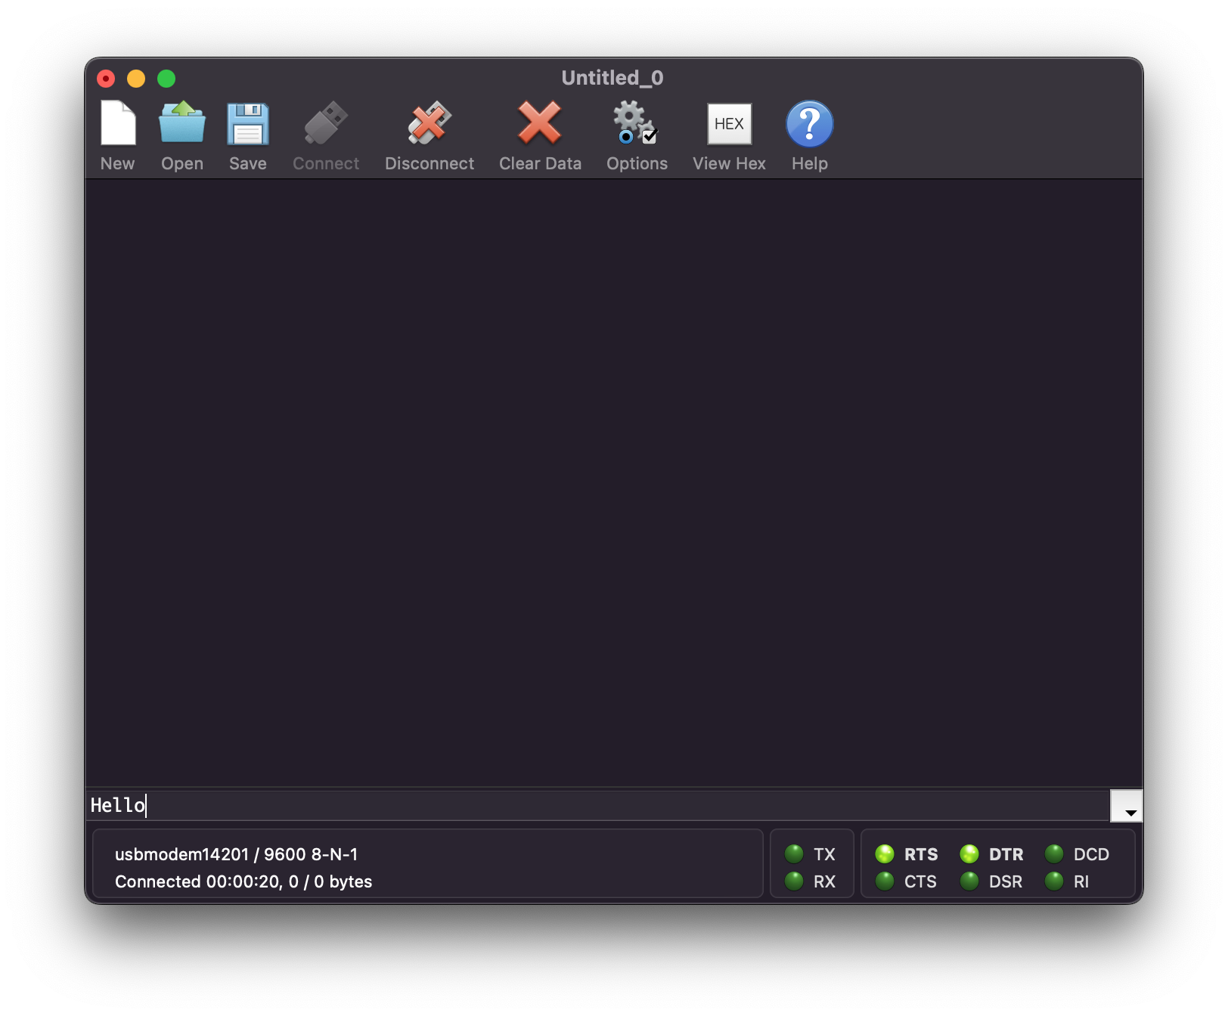Open Help question mark icon

pyautogui.click(x=810, y=123)
